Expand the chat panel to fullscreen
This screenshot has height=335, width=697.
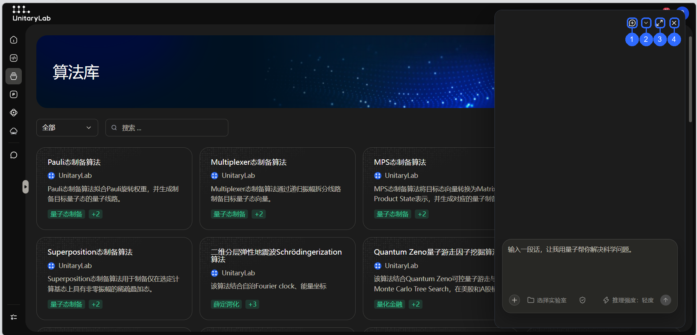coord(660,23)
